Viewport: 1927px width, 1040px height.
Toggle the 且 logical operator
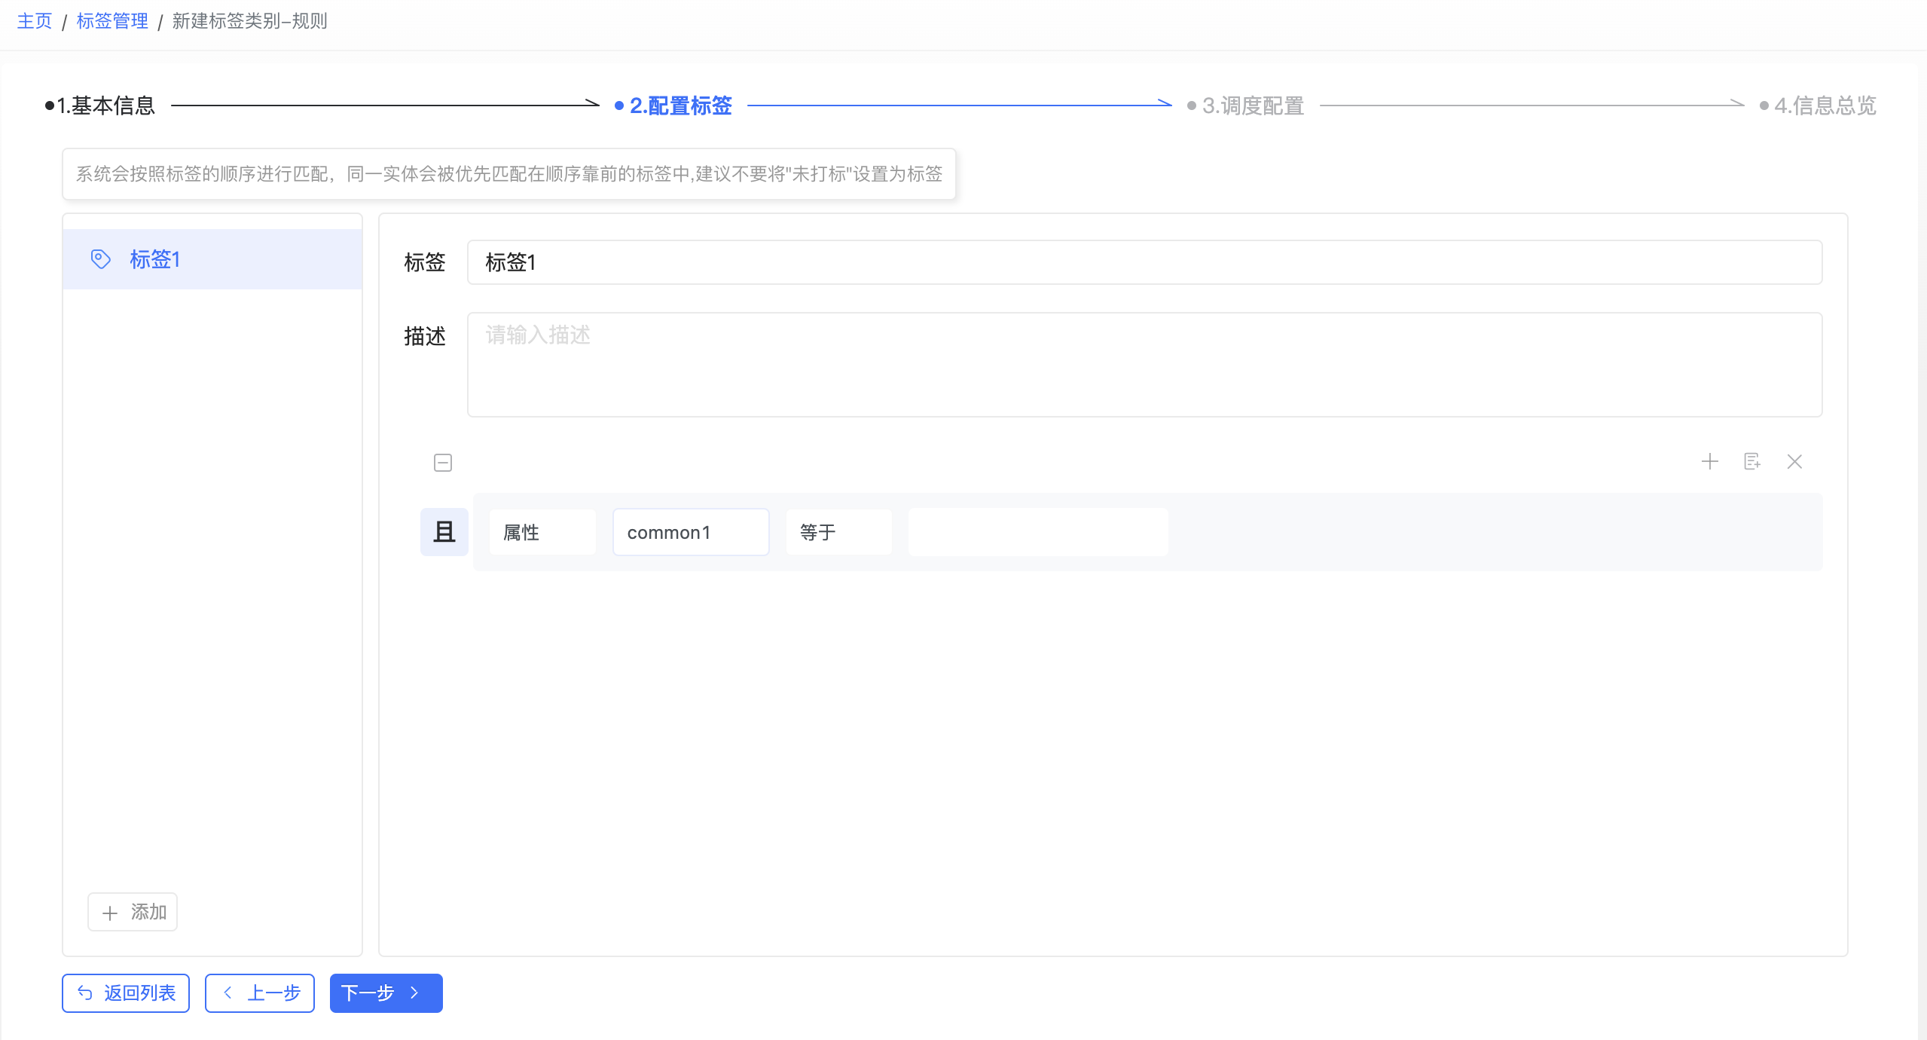[x=444, y=532]
